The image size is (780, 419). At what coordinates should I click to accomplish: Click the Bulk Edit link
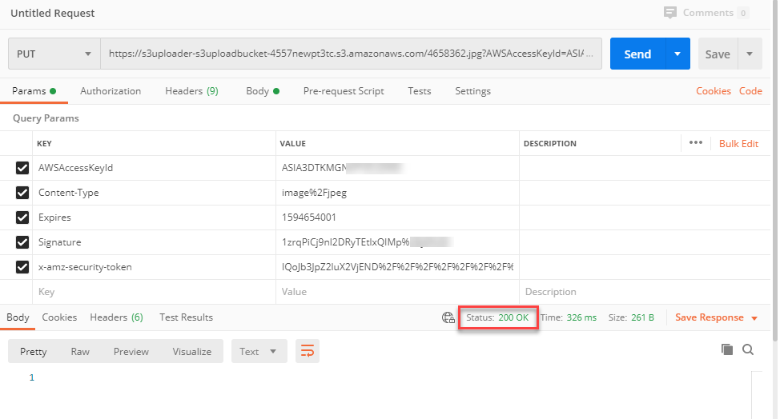click(738, 143)
